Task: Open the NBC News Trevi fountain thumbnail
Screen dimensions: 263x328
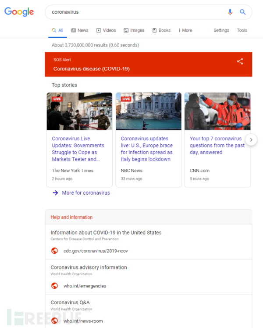Action: coord(148,111)
